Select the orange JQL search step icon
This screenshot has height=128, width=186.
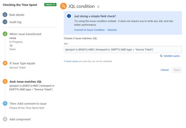[x=5, y=81]
